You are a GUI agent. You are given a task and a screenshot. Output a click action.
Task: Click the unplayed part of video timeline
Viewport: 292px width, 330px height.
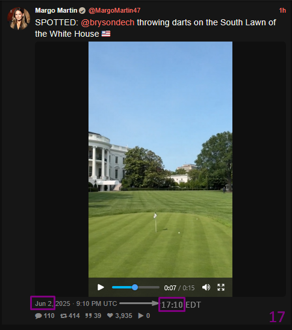click(149, 287)
